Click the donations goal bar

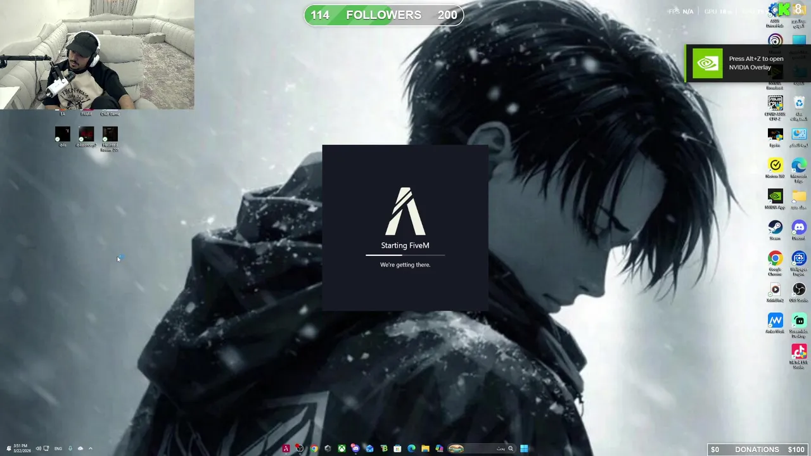(x=757, y=450)
